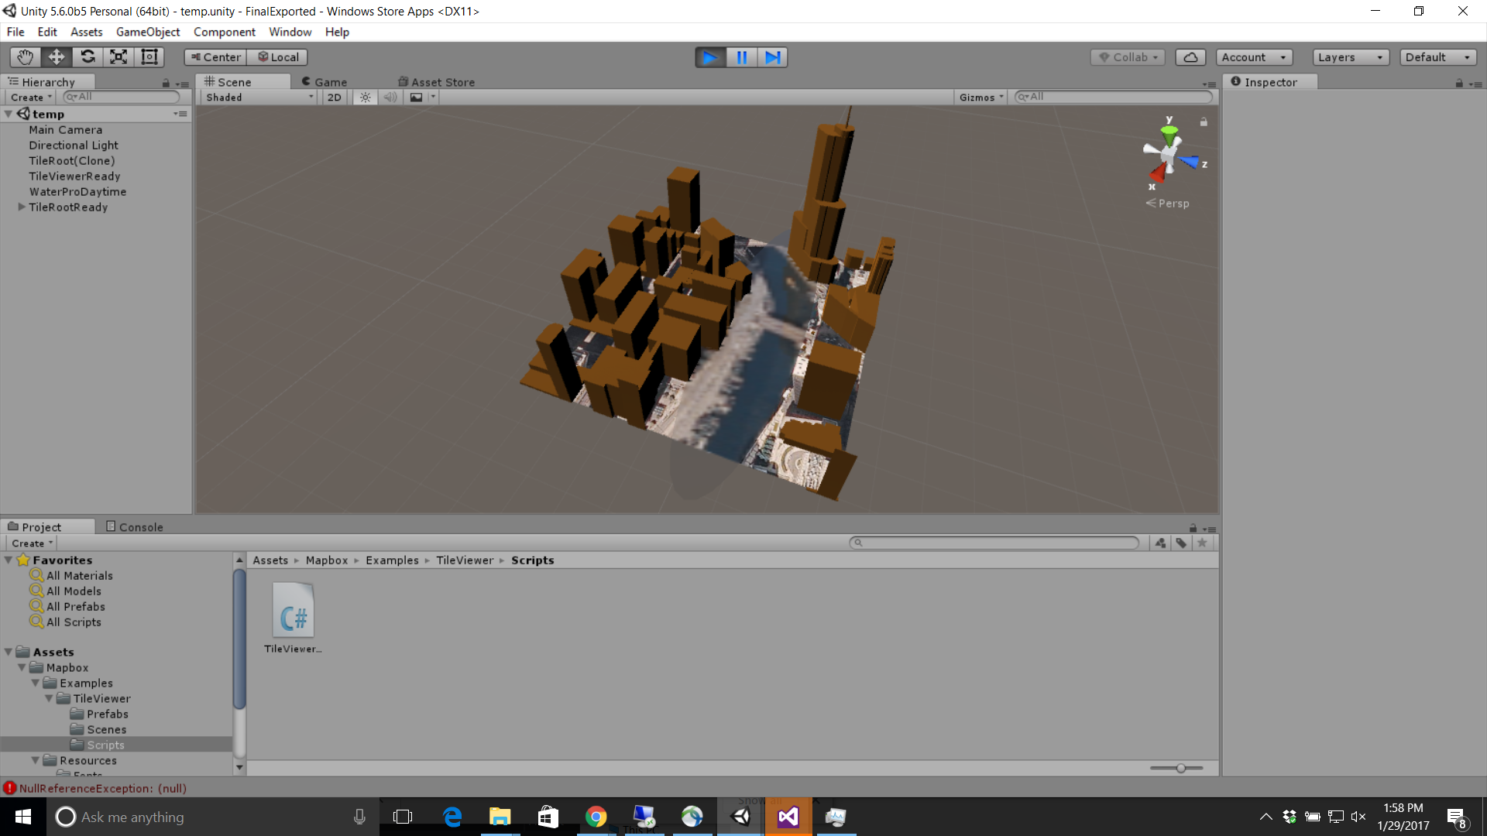Click the Center pivot button
This screenshot has width=1487, height=836.
click(215, 57)
